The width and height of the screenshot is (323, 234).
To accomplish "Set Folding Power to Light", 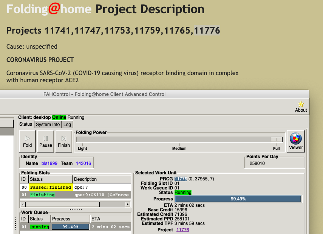I will click(x=82, y=148).
